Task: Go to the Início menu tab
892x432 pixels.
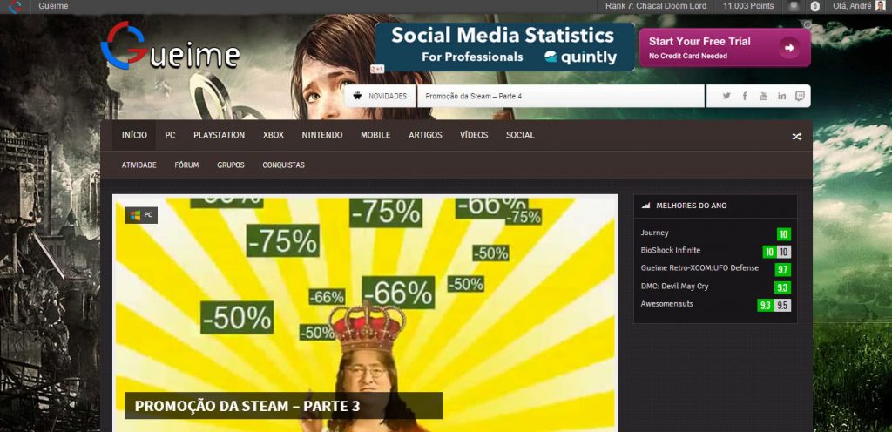Action: [134, 135]
